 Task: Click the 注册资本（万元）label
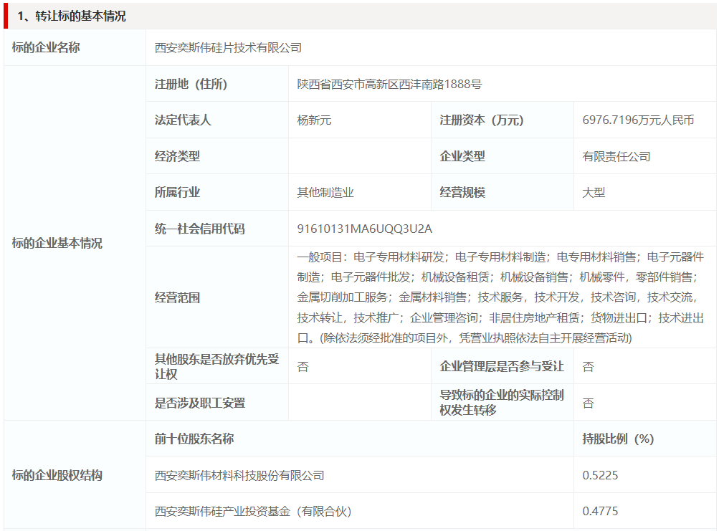pyautogui.click(x=482, y=120)
